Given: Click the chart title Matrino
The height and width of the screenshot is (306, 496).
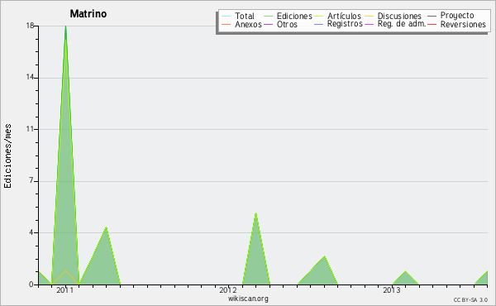Looking at the screenshot, I should click(88, 13).
